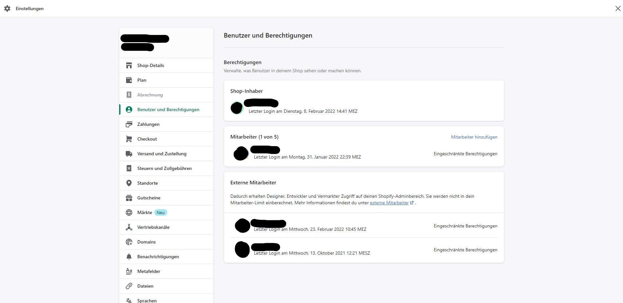This screenshot has width=623, height=303.
Task: Click the Benachrichtigungen bell icon
Action: 129,257
